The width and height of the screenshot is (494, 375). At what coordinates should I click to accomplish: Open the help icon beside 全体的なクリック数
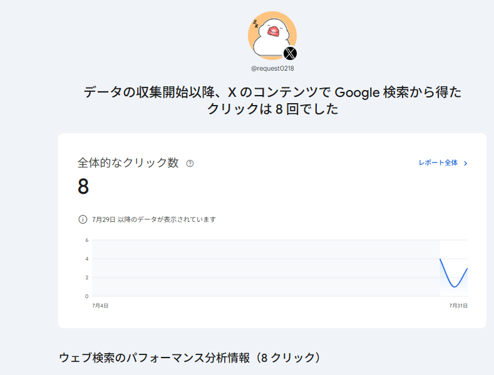[x=190, y=163]
